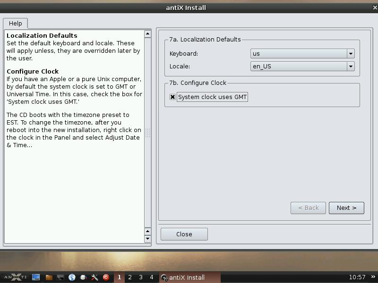Open the Keyboard dropdown showing us
The height and width of the screenshot is (283, 378).
point(302,53)
